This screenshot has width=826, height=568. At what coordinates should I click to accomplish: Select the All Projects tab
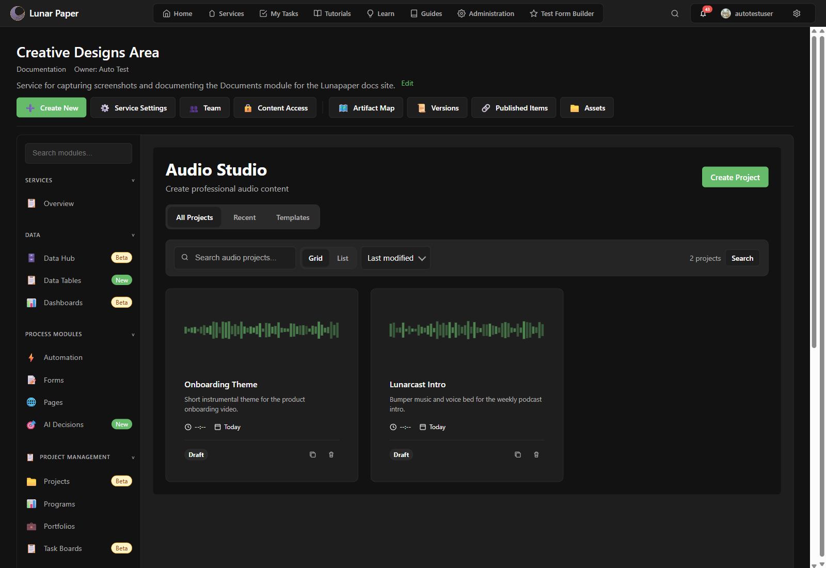[194, 217]
